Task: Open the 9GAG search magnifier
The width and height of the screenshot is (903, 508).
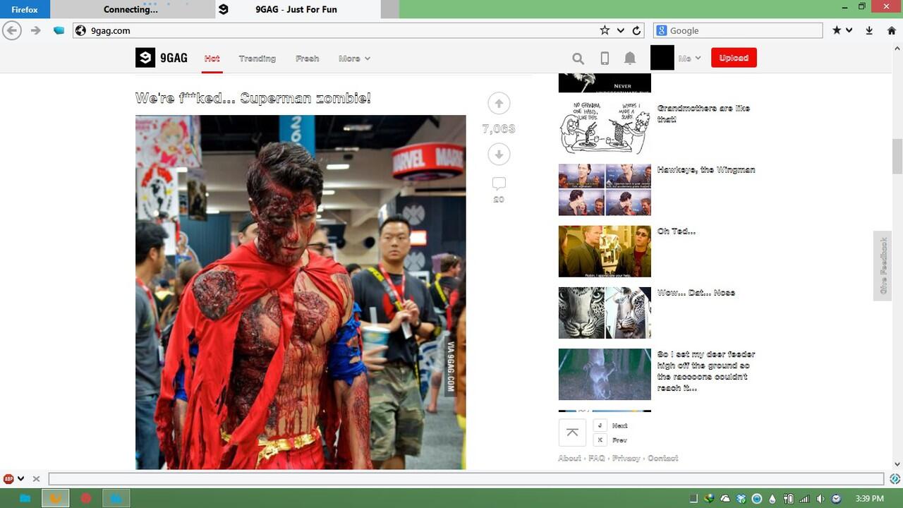Action: click(x=578, y=59)
